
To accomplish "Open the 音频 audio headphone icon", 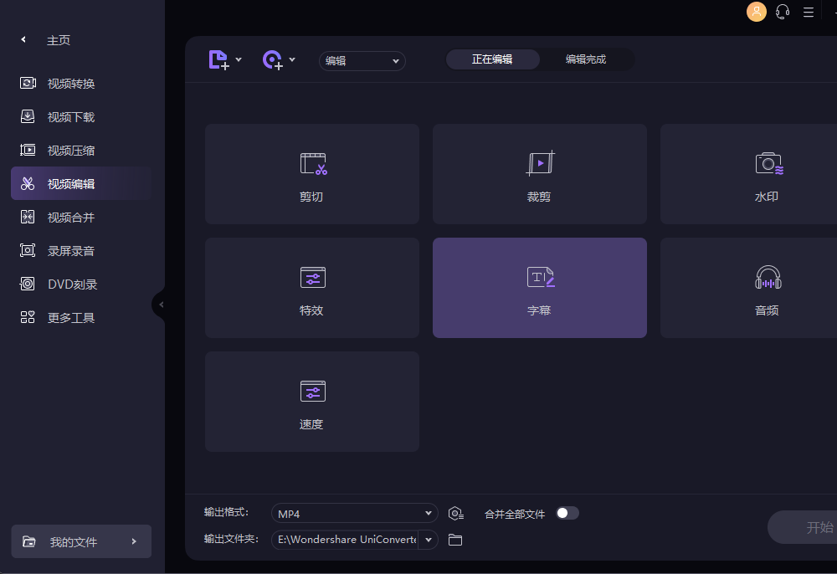I will (x=768, y=277).
